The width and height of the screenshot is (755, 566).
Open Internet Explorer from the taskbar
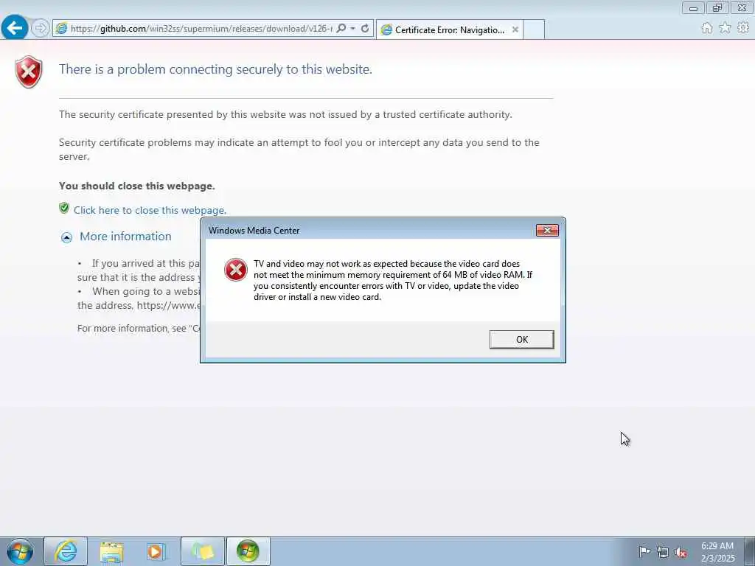pos(66,551)
